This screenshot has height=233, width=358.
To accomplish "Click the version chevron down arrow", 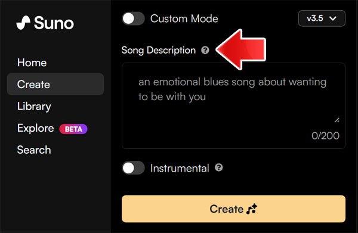I will (x=333, y=18).
